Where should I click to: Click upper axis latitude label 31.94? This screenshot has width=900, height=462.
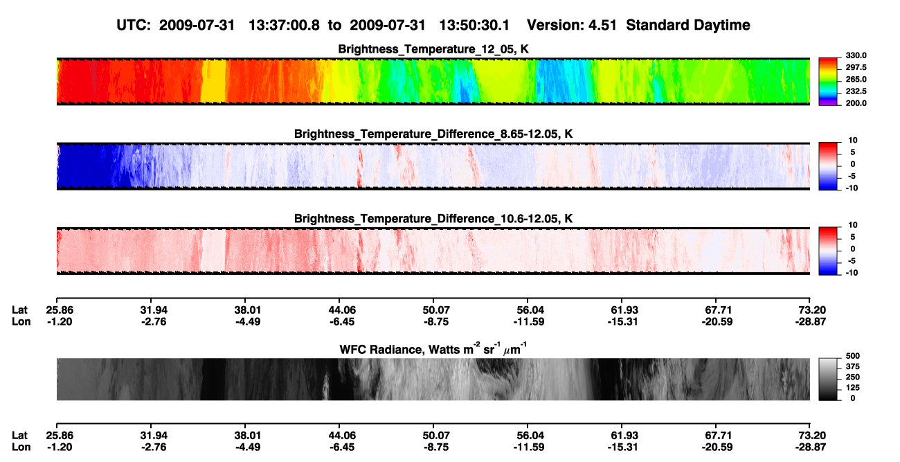tap(153, 310)
